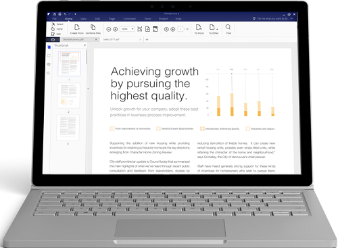Click the Fit Page view icon
338x248 pixels.
140,29
